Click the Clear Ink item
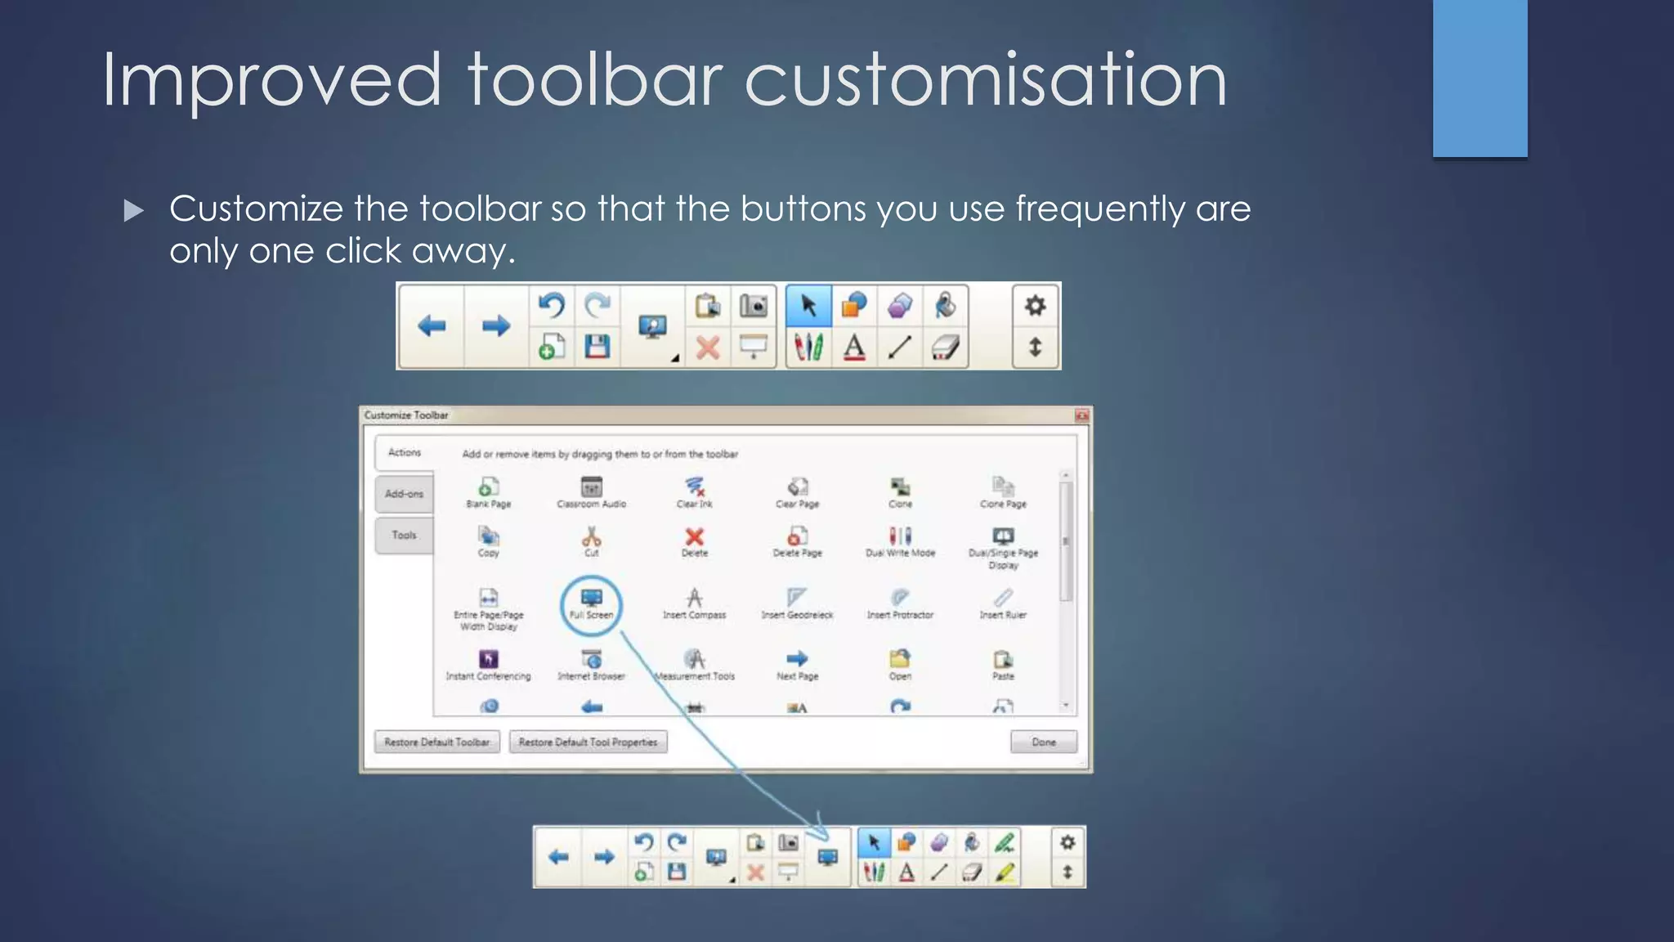 [x=695, y=493]
